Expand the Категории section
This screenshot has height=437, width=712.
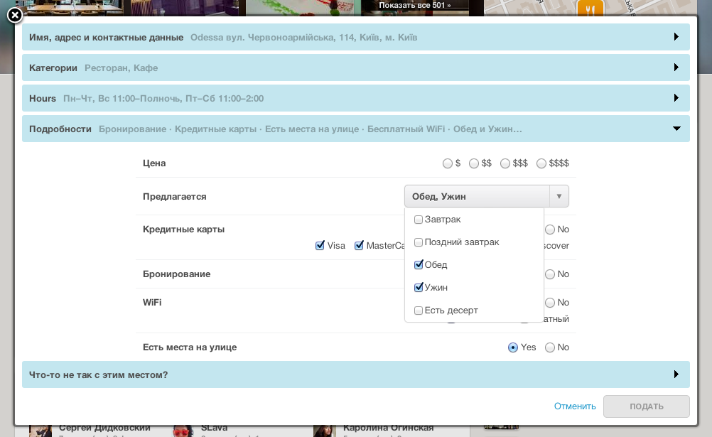(355, 68)
